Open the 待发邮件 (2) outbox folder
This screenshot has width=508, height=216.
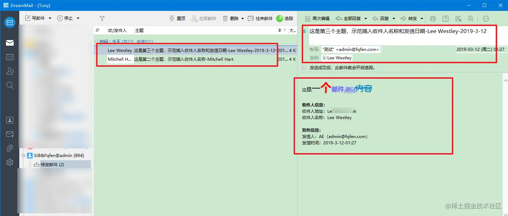[52, 164]
